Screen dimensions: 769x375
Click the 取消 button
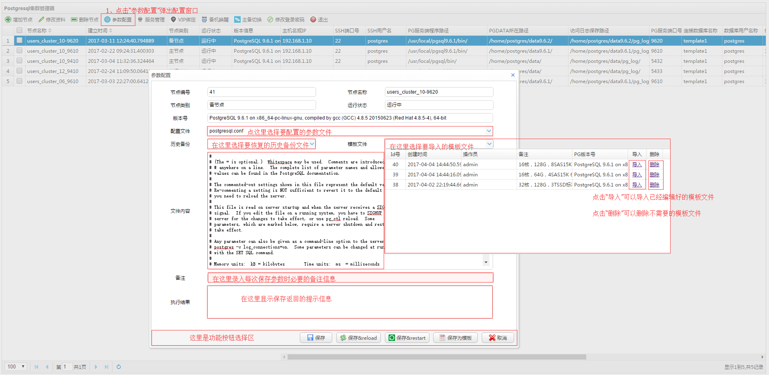[x=498, y=338]
